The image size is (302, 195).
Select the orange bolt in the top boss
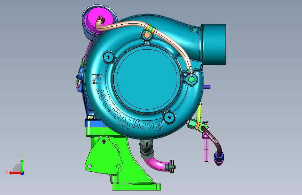point(147,35)
